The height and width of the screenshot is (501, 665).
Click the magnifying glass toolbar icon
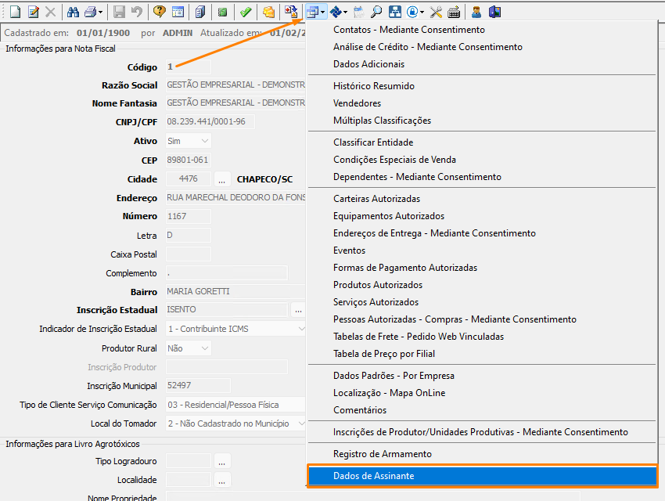(x=376, y=12)
